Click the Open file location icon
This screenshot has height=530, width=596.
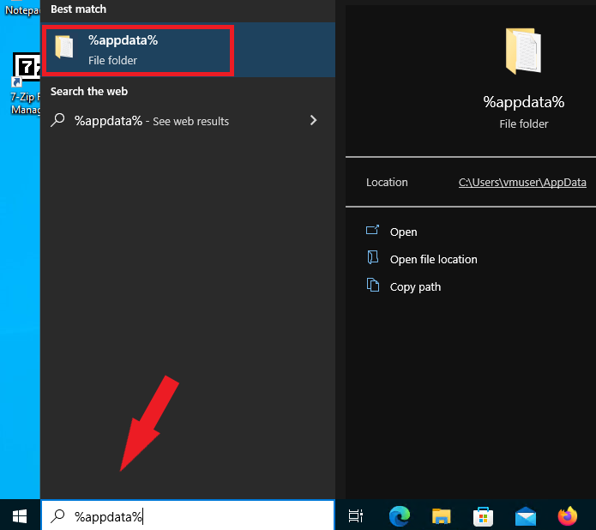pos(373,257)
